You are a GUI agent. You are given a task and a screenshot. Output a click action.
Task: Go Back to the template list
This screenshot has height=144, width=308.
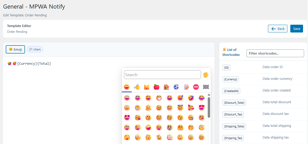[x=278, y=29]
